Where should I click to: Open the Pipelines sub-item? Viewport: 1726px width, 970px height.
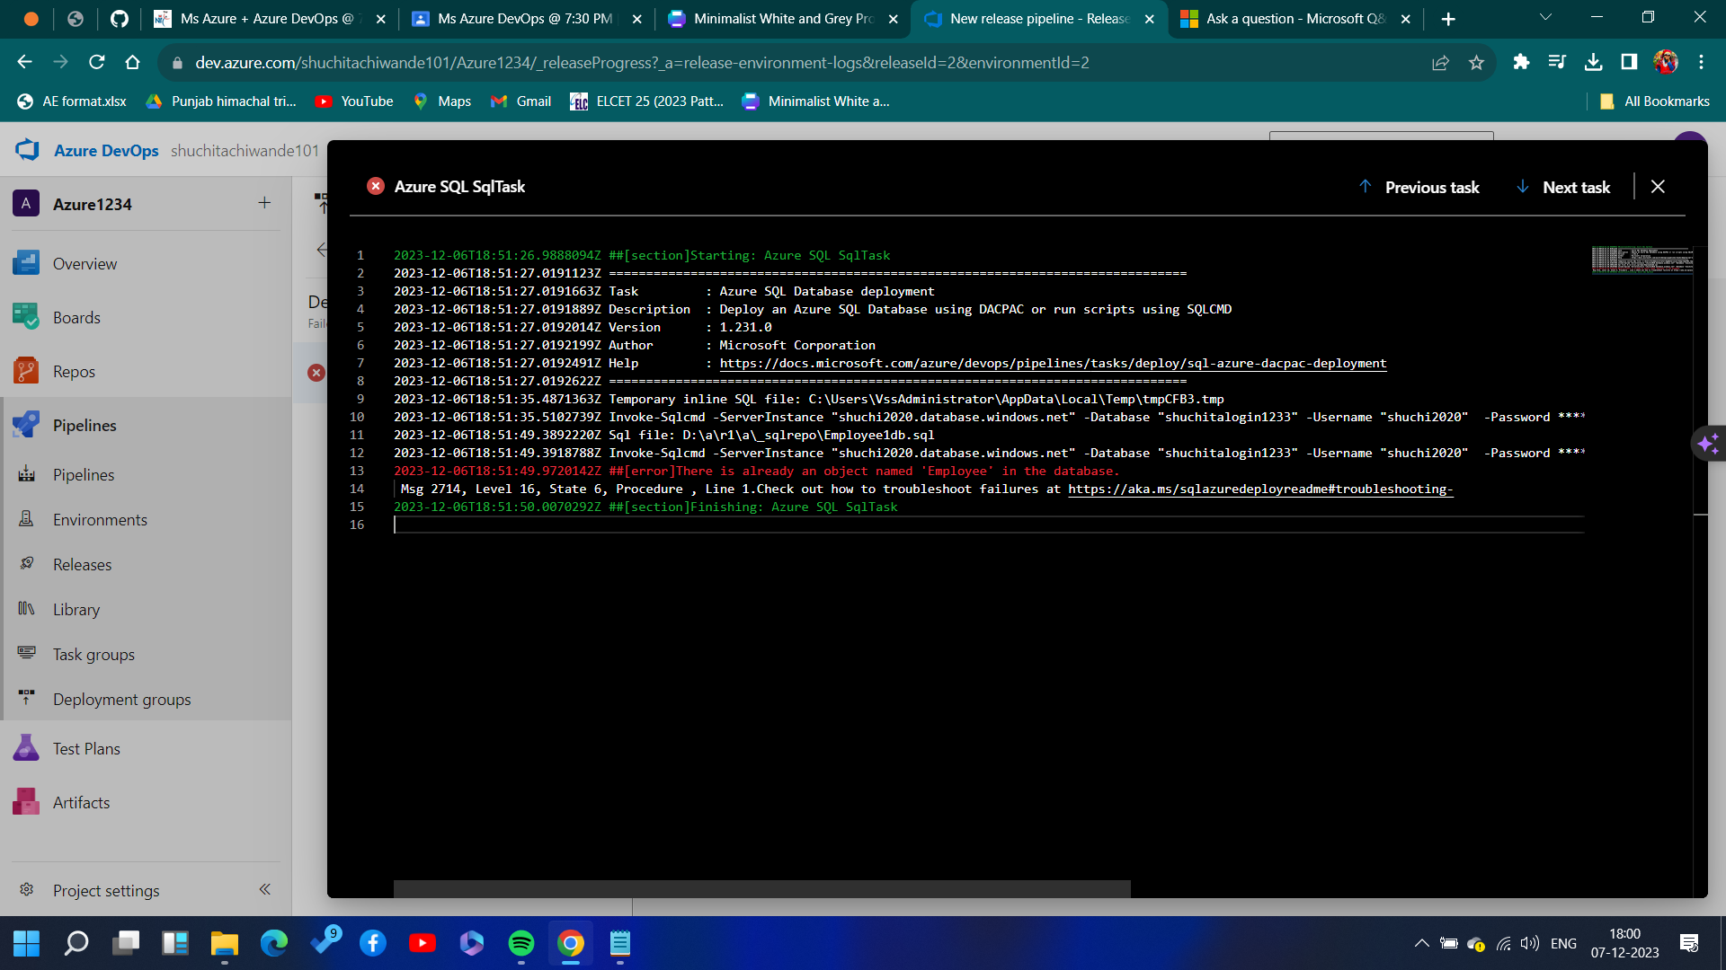click(x=84, y=474)
